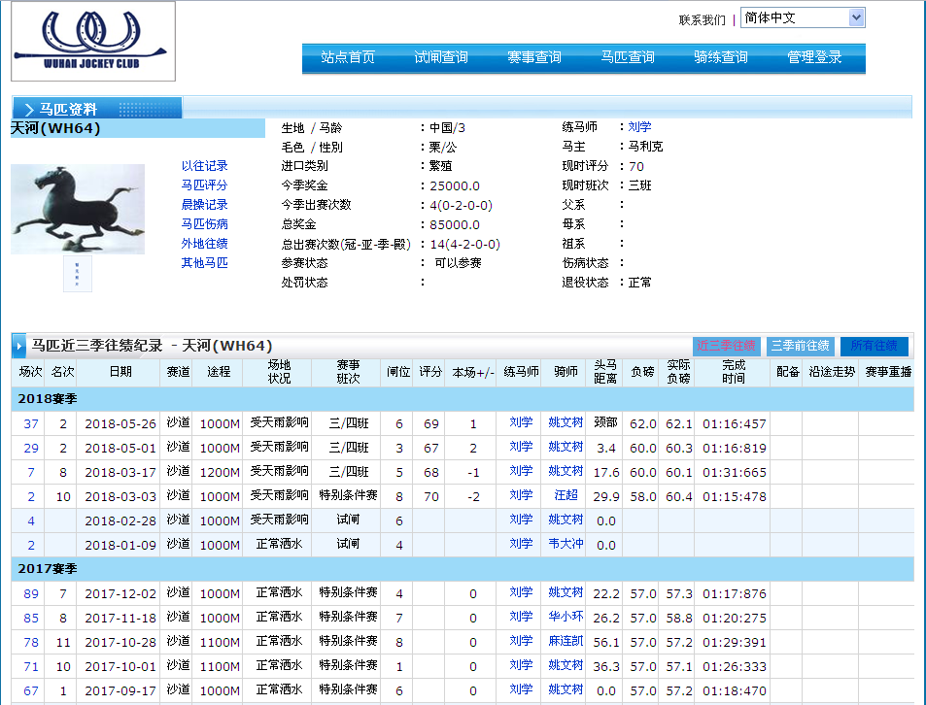Open the 以往记录 side link
The width and height of the screenshot is (926, 705).
click(204, 166)
